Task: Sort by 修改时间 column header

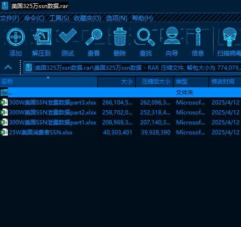Action: pos(225,82)
